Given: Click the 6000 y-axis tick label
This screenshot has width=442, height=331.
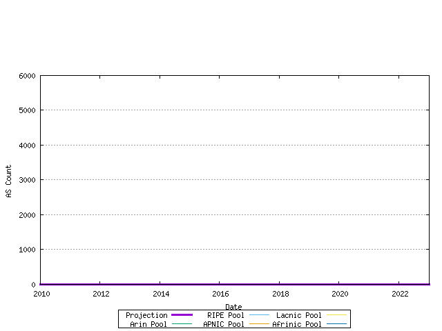Looking at the screenshot, I should point(28,76).
